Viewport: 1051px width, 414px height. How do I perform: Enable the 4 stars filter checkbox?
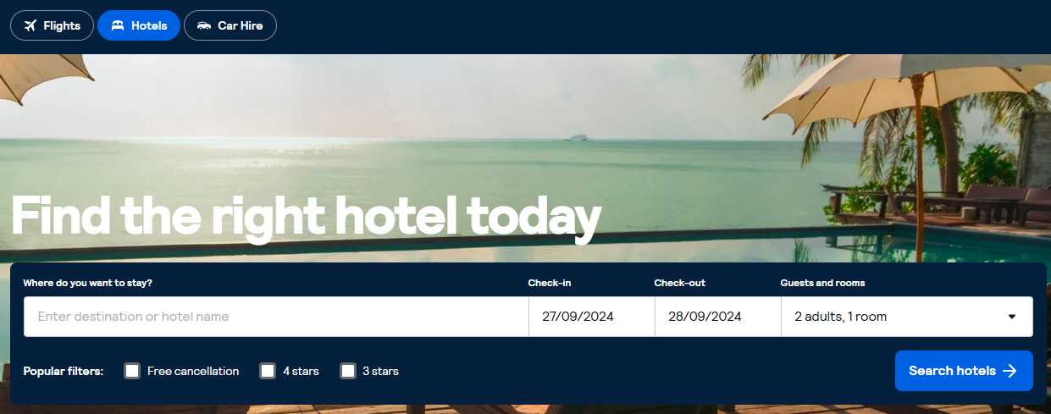[268, 371]
